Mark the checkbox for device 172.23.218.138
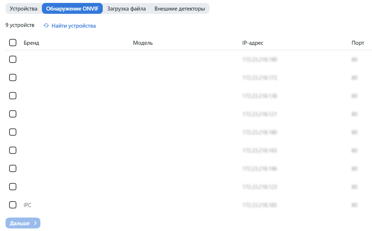 coord(13,96)
